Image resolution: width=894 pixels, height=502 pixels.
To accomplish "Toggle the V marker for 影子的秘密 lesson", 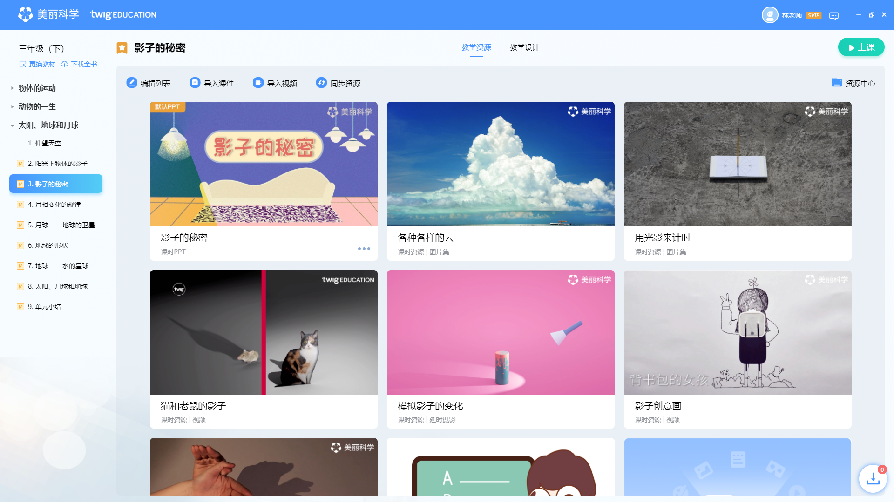I will [20, 184].
